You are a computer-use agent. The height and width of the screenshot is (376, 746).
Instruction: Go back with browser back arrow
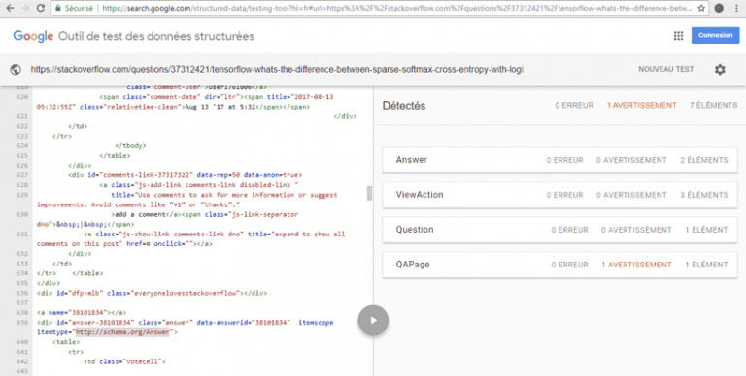(x=10, y=8)
